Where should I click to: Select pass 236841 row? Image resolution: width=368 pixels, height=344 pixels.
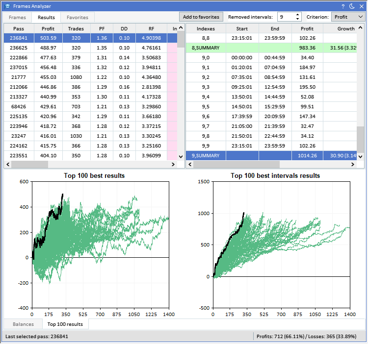(x=90, y=38)
